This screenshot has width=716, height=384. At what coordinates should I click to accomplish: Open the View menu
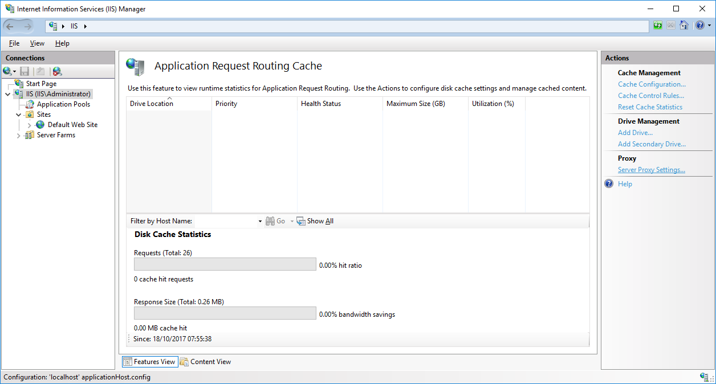(x=37, y=43)
